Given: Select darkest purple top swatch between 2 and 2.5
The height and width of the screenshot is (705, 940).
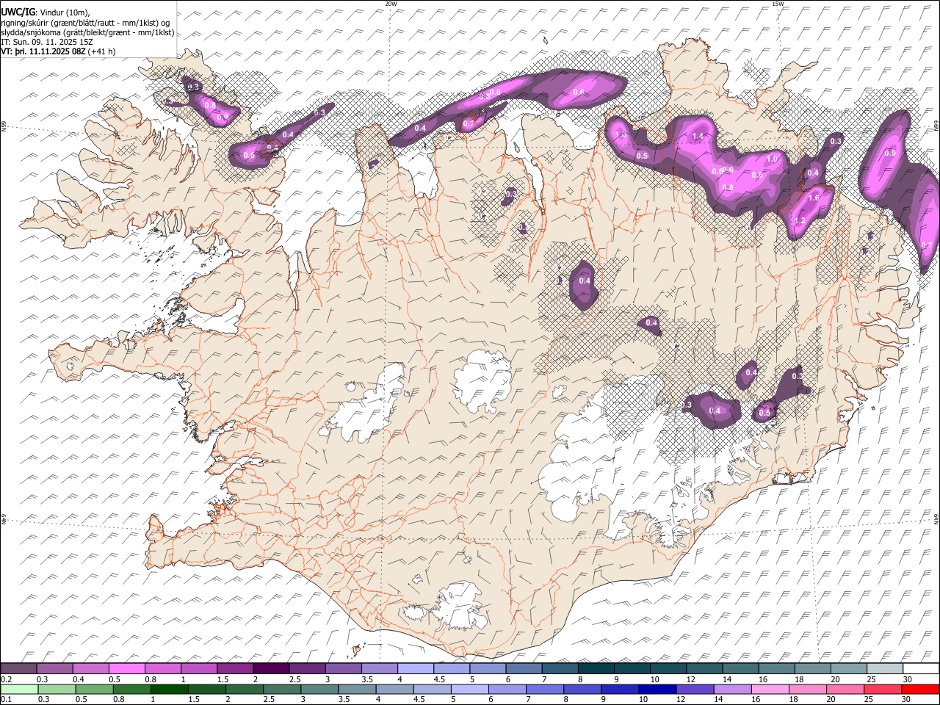Looking at the screenshot, I should coord(271,668).
